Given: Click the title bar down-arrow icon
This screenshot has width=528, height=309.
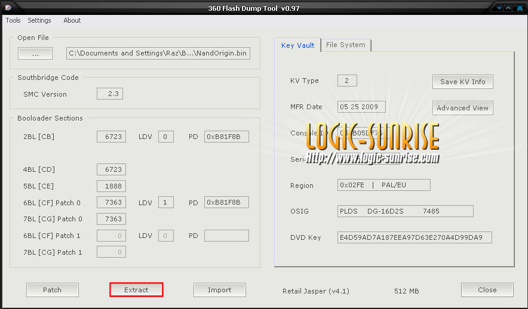Looking at the screenshot, I should tap(499, 7).
